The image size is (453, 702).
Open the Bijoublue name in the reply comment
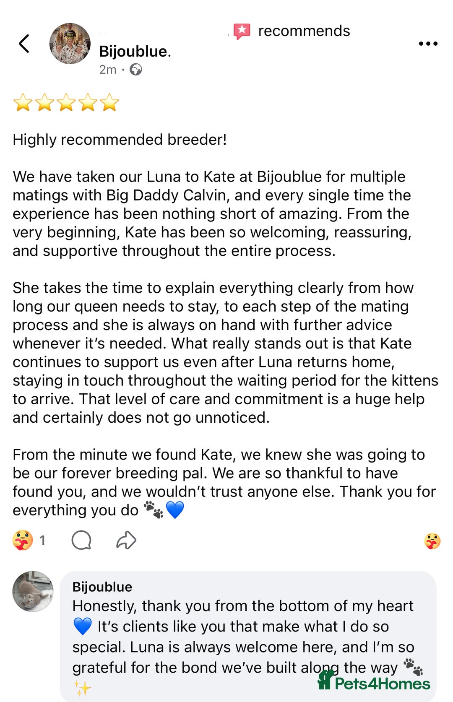[102, 587]
